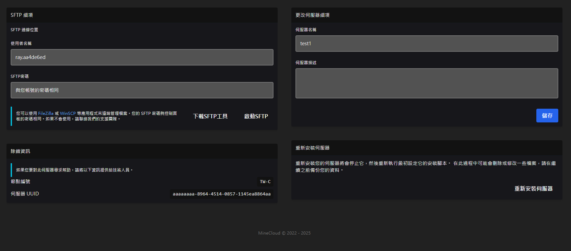Image resolution: width=571 pixels, height=251 pixels.
Task: Click the SFTP 連線位置 label
Action: point(24,30)
